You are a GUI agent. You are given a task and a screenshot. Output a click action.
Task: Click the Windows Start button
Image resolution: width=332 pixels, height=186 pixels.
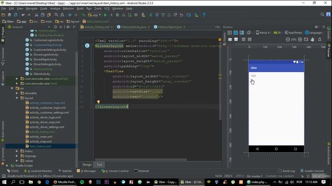[4, 182]
